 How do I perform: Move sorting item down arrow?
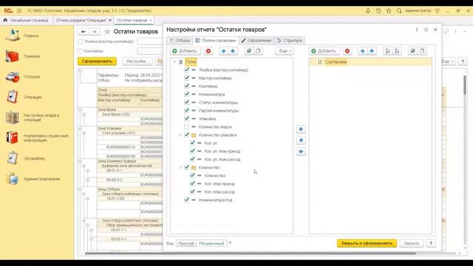click(372, 51)
